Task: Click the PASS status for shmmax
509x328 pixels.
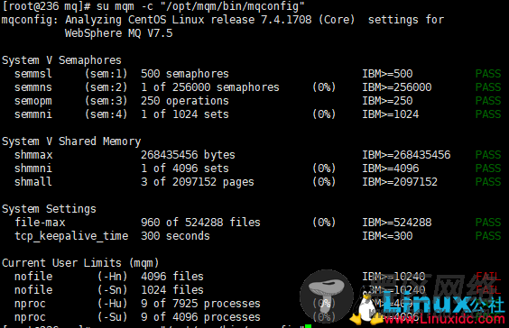Action: coord(488,155)
